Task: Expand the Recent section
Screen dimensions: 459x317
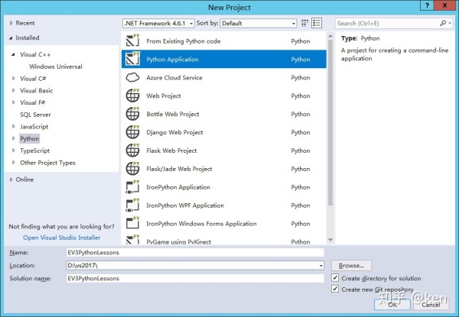Action: 11,23
